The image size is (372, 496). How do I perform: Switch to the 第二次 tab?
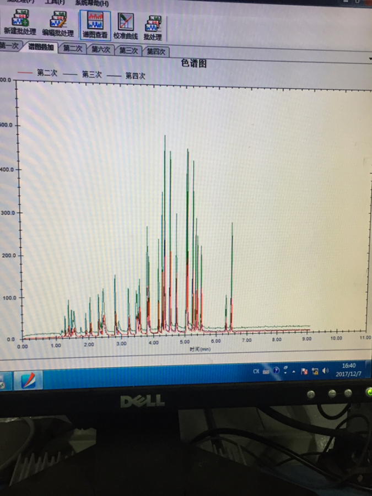click(72, 48)
